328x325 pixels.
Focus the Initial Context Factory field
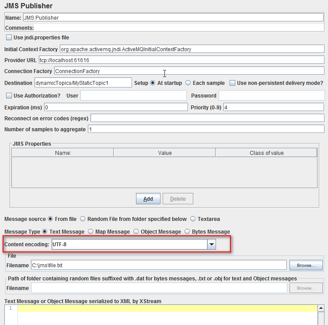tap(192, 49)
